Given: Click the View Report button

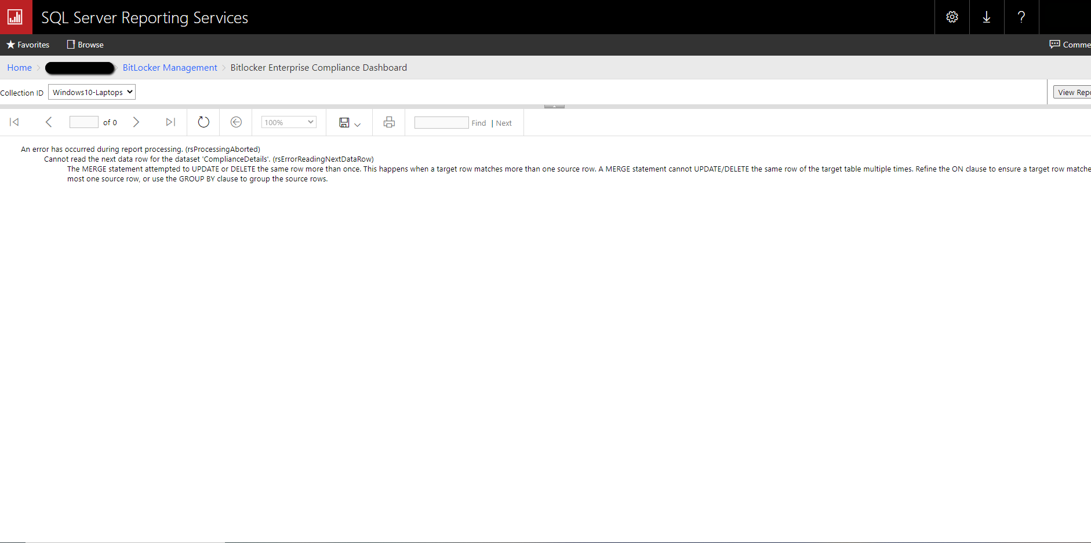Looking at the screenshot, I should pyautogui.click(x=1073, y=92).
